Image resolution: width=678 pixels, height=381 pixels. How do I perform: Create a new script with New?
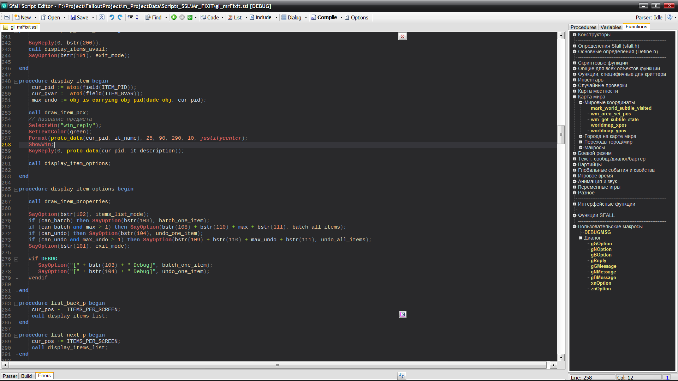point(23,17)
